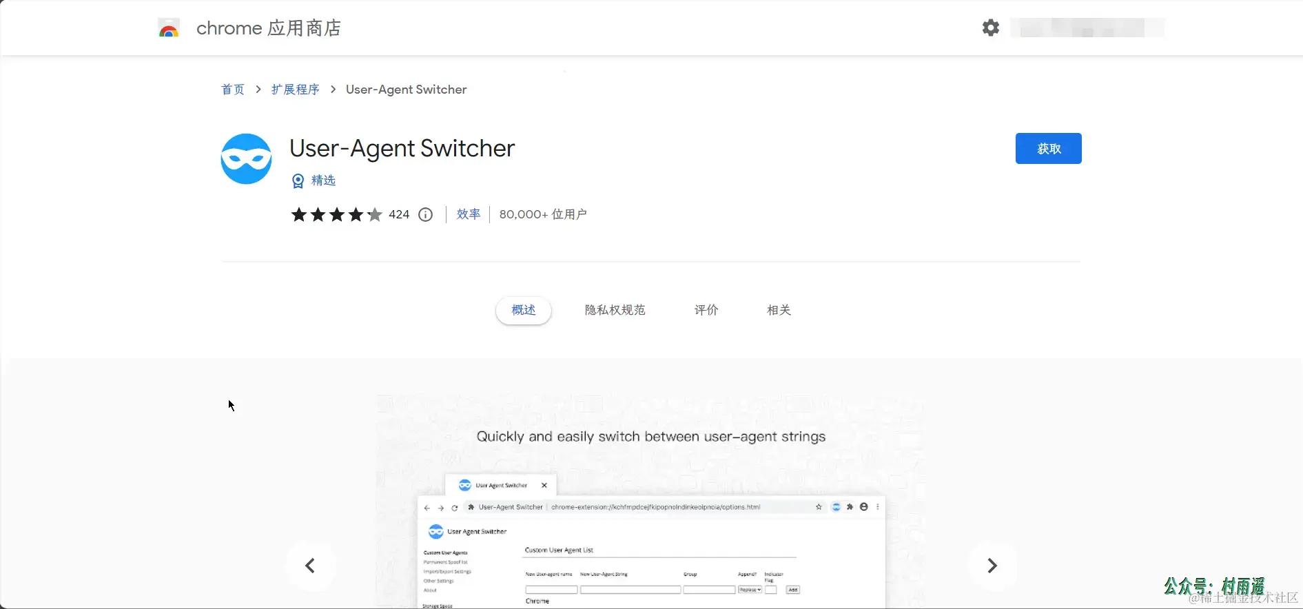Show the previous screenshot with left arrow
This screenshot has height=609, width=1303.
tap(311, 566)
